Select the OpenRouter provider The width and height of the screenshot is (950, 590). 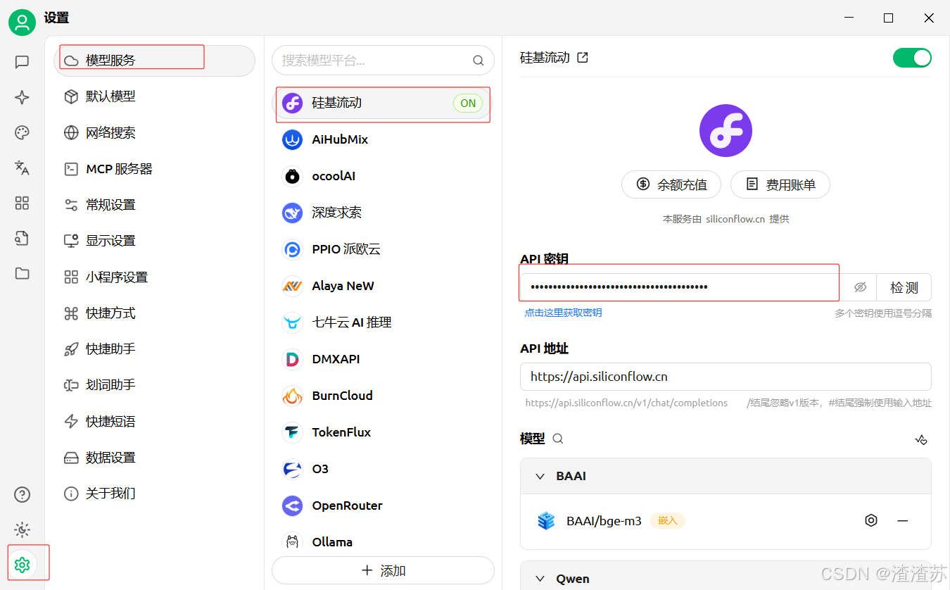coord(383,506)
